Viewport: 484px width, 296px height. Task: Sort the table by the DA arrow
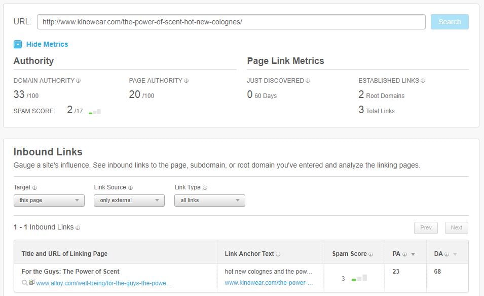click(x=455, y=254)
